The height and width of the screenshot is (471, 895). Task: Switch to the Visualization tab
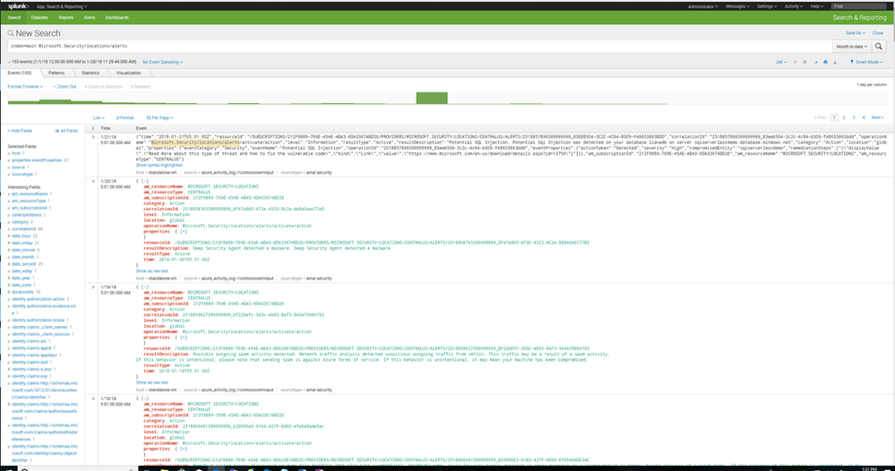(128, 73)
